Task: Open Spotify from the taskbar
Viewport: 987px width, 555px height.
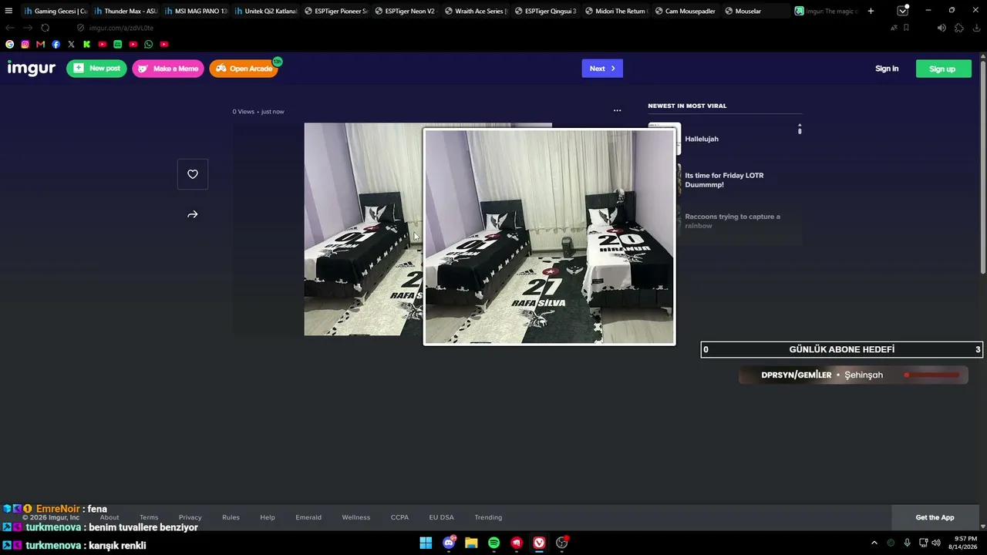Action: [494, 543]
